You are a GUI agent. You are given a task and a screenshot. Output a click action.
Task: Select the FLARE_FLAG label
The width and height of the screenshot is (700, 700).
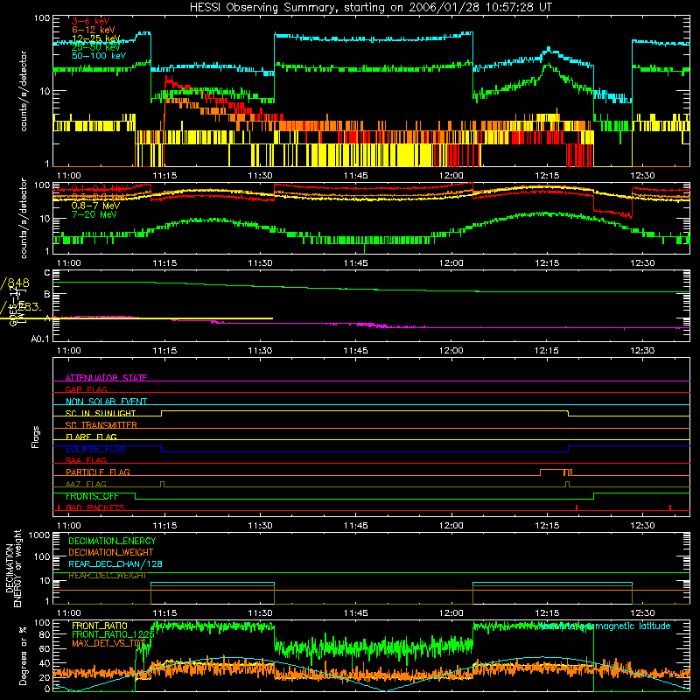pyautogui.click(x=91, y=437)
